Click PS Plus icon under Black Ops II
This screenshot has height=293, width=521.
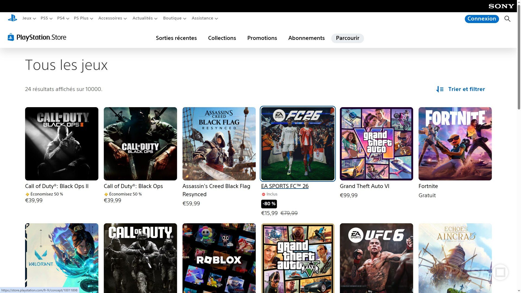click(27, 194)
